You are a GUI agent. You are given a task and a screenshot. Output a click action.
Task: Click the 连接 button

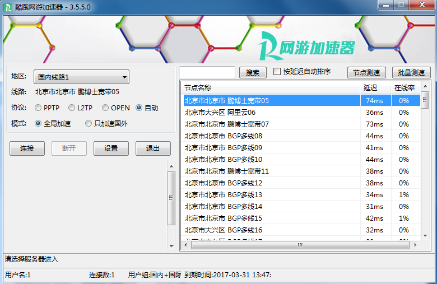click(x=27, y=148)
